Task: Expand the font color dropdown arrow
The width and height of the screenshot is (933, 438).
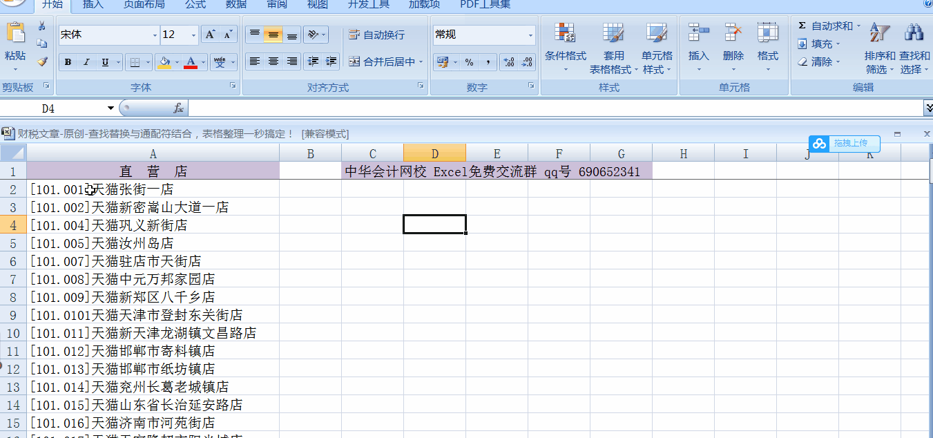Action: 203,62
